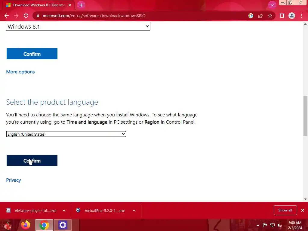Share this page using share icon

point(260,16)
